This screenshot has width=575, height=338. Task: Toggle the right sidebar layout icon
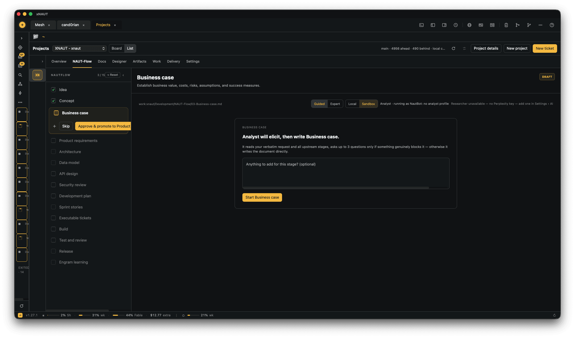[444, 25]
